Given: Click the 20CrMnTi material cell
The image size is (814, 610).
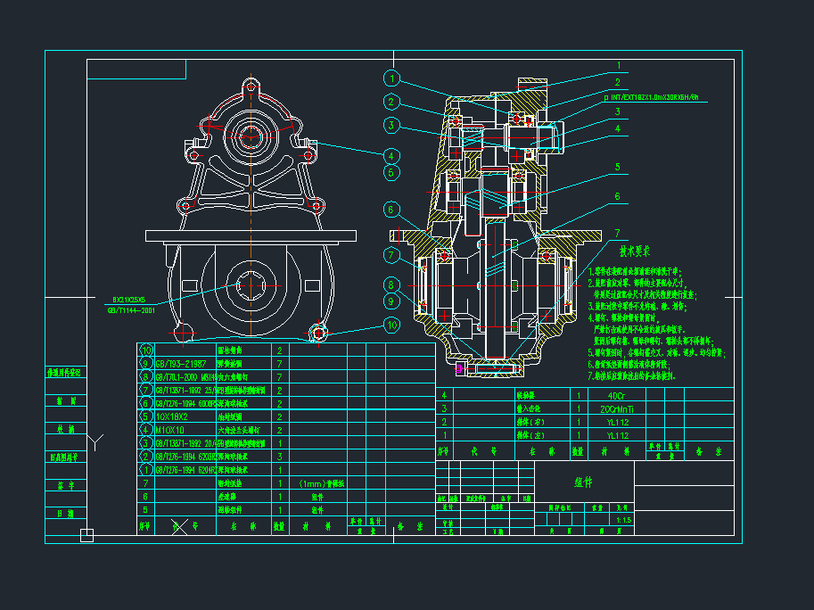Looking at the screenshot, I should point(615,408).
